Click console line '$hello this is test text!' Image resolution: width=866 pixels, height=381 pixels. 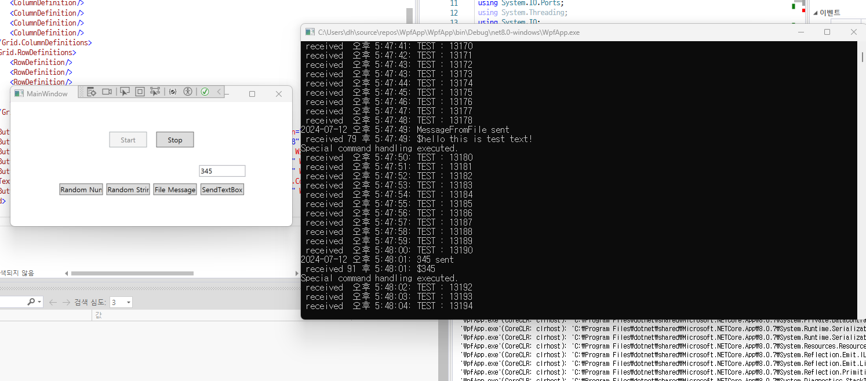(x=419, y=139)
